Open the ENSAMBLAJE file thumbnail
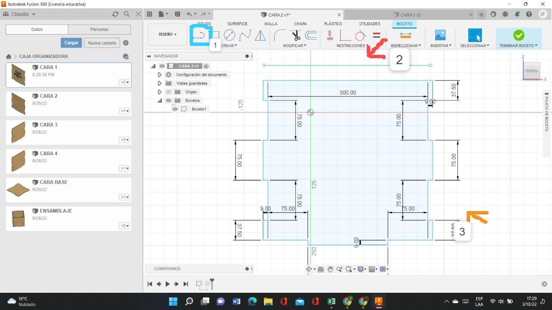 pyautogui.click(x=18, y=218)
